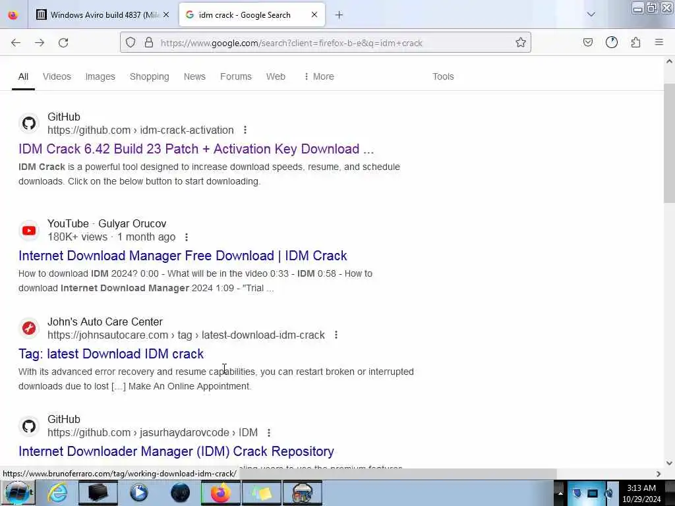Viewport: 675px width, 506px height.
Task: Go back with the browser back arrow
Action: pos(16,43)
